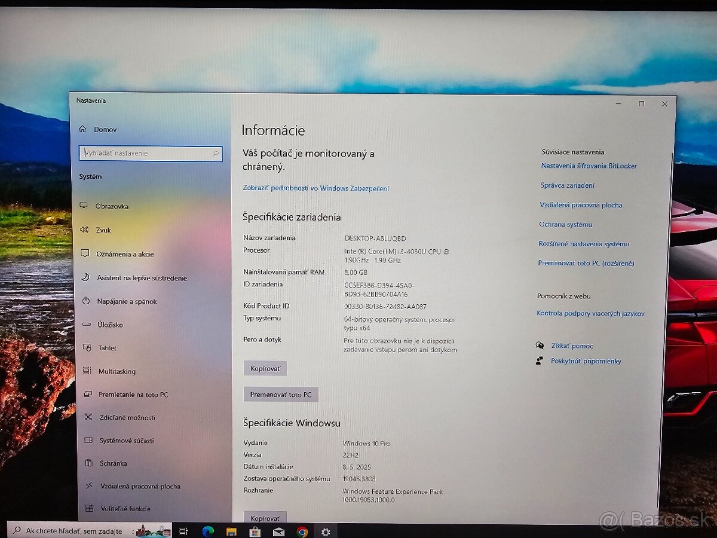The width and height of the screenshot is (717, 538).
Task: Focus the Vyhľadať nastavenie search field
Action: click(151, 154)
